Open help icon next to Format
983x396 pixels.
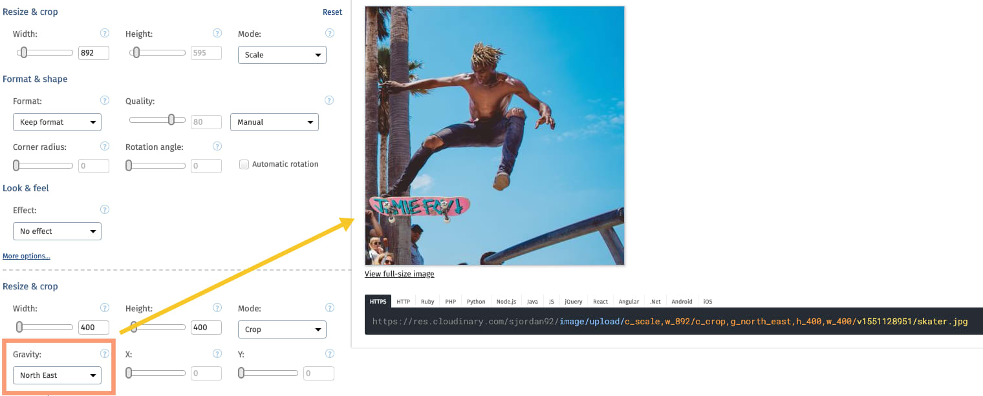coord(105,101)
